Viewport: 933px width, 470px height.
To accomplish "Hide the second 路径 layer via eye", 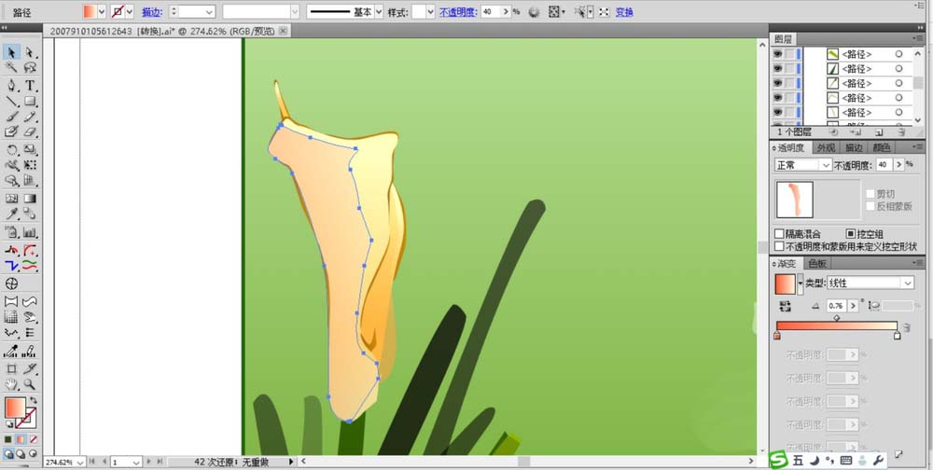I will pyautogui.click(x=778, y=68).
